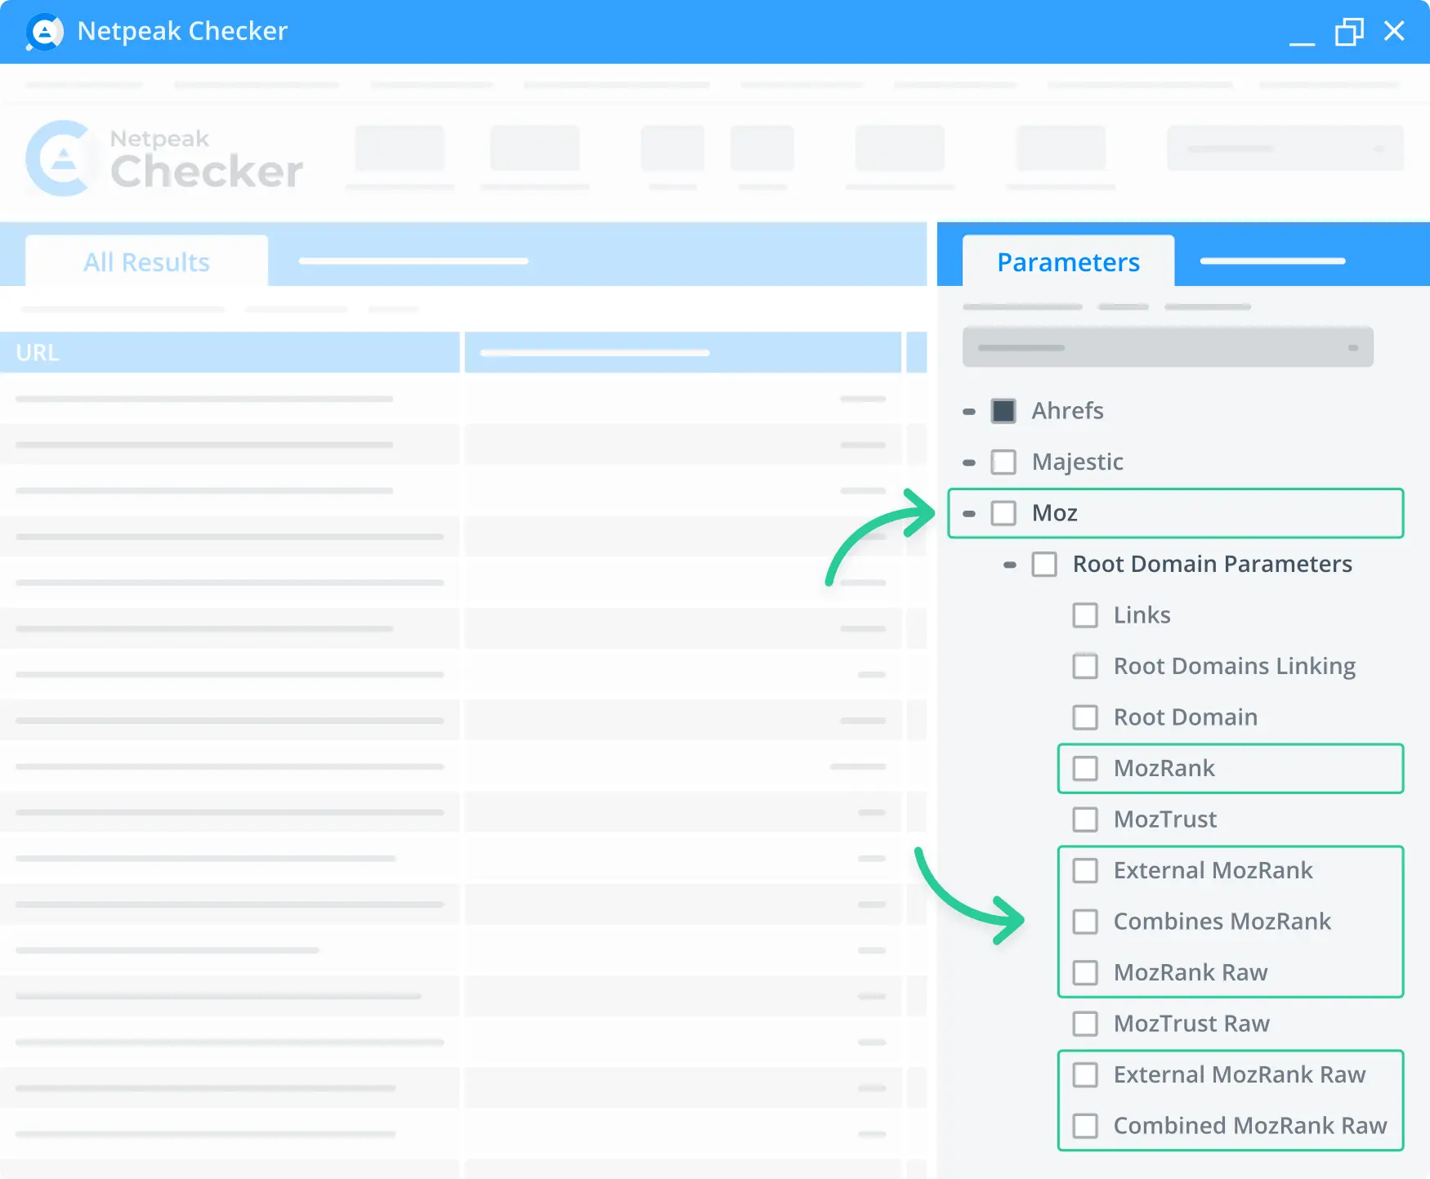Check the Combined MozRank Raw checkbox
Viewport: 1430px width, 1179px height.
(x=1085, y=1126)
